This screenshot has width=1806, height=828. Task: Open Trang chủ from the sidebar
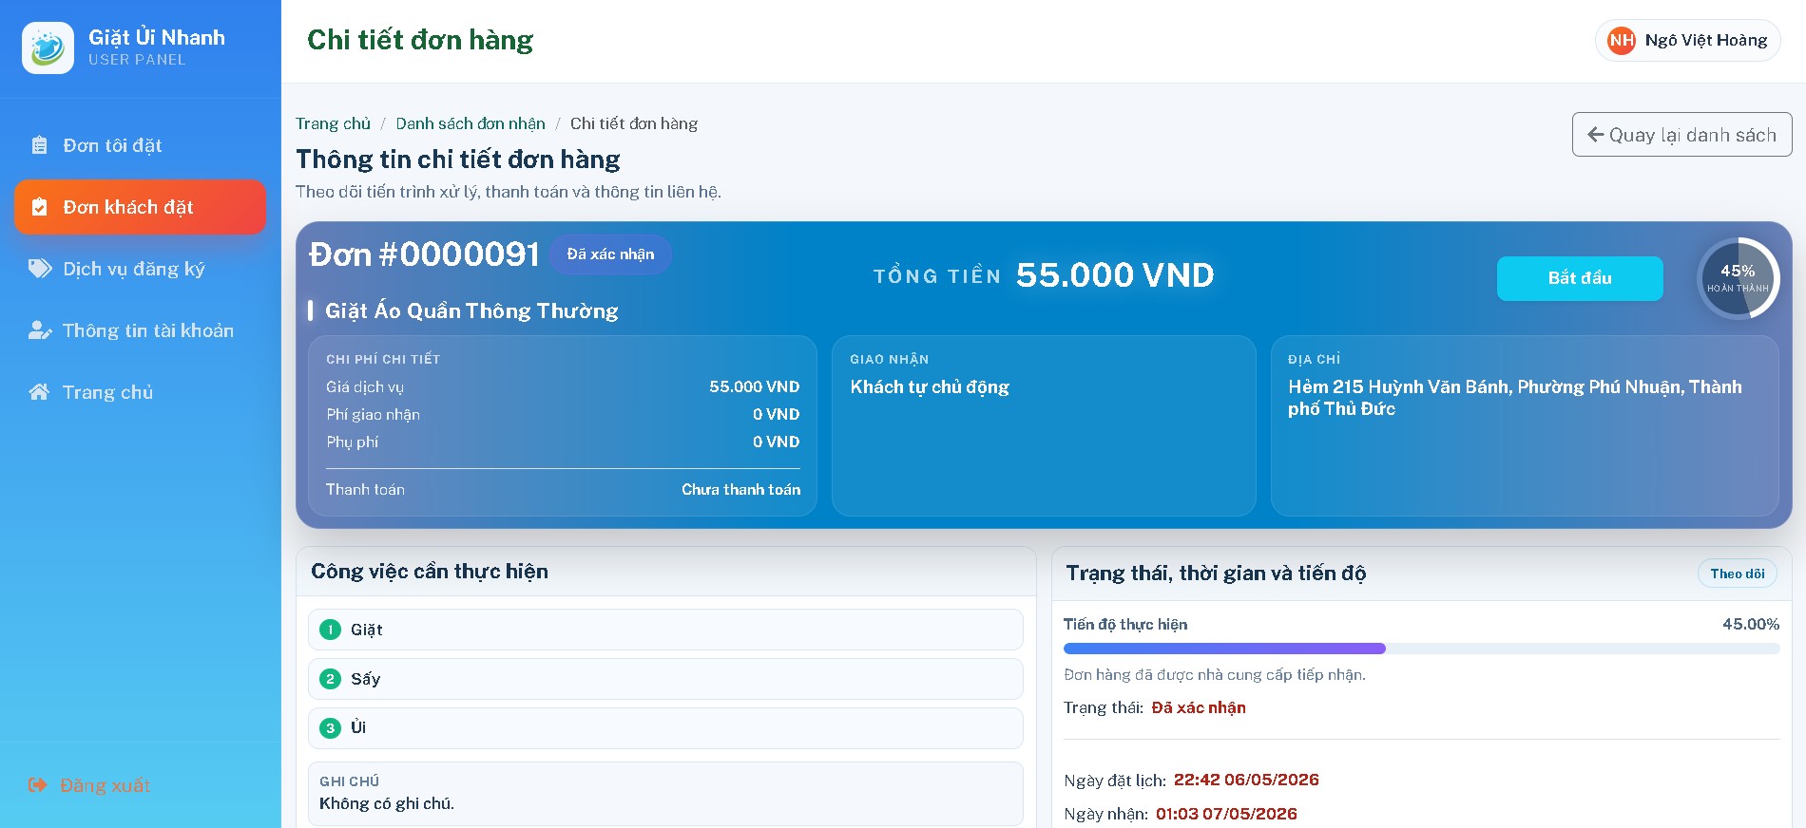[140, 392]
